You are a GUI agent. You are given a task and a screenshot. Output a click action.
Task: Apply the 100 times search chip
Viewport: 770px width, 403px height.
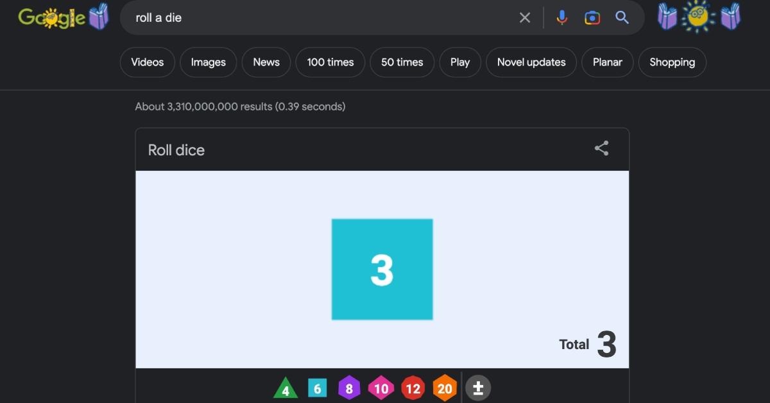tap(330, 62)
